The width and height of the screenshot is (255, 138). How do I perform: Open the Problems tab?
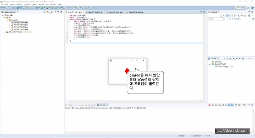point(70,105)
